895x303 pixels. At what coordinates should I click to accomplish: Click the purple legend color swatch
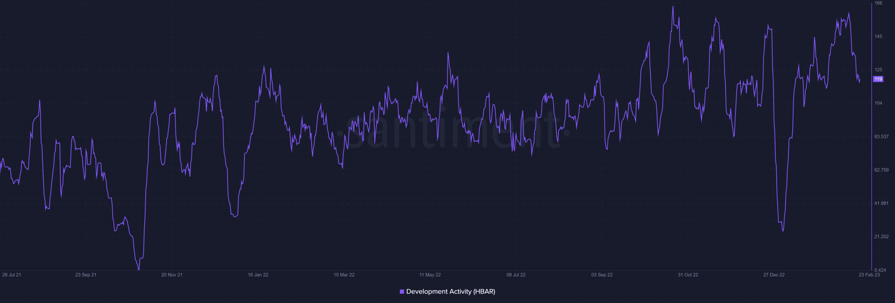click(x=402, y=291)
